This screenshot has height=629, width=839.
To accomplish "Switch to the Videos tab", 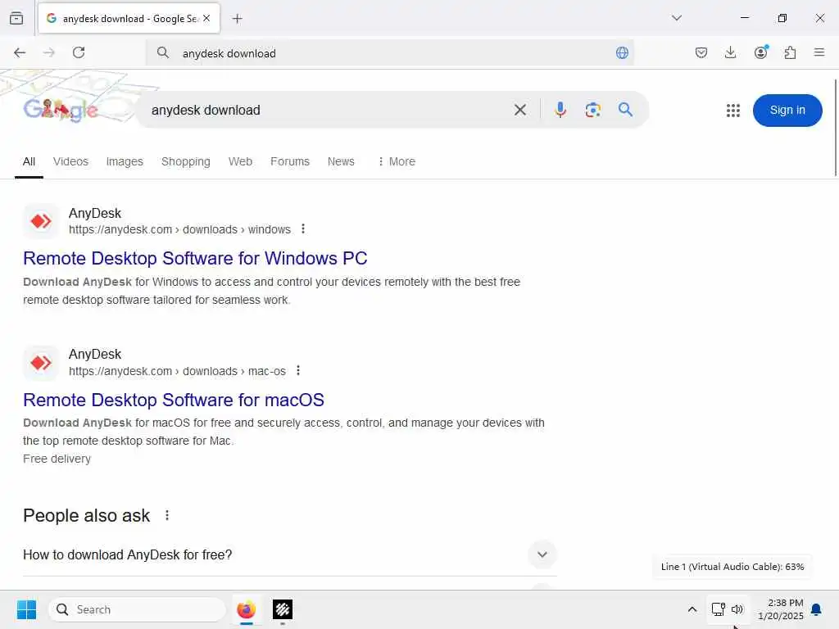I will tap(70, 161).
